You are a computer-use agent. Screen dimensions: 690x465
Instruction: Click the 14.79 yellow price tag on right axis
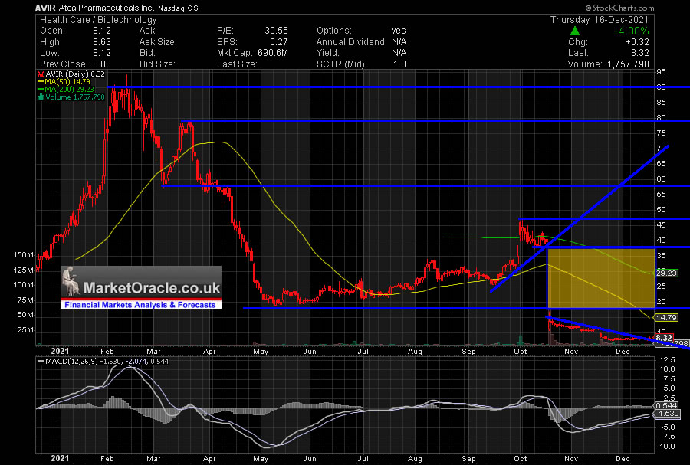click(665, 316)
